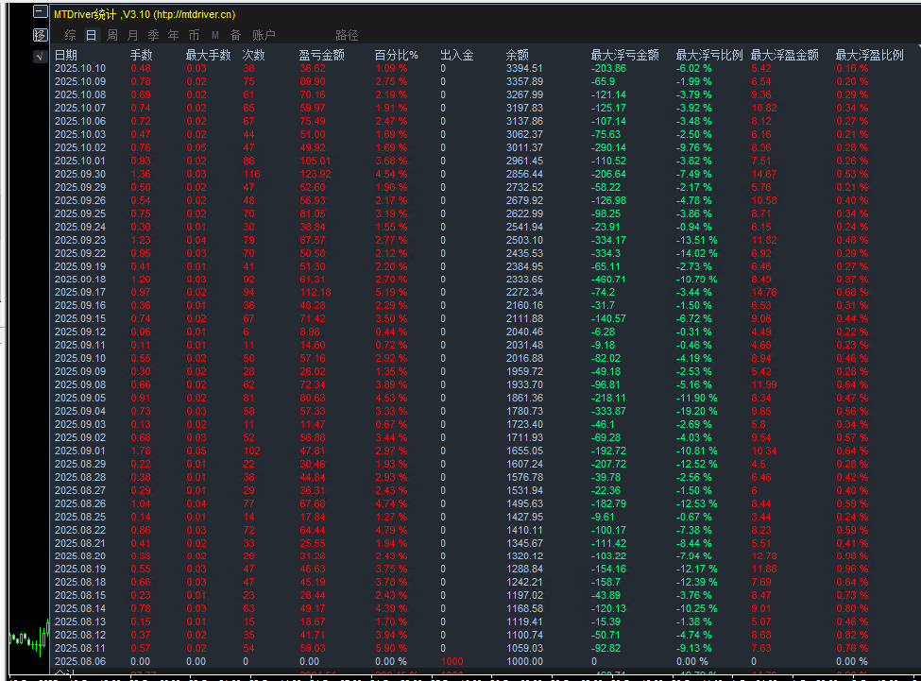Select the 2025.10.10 date row
Viewport: 921px width, 681px height.
(x=80, y=68)
